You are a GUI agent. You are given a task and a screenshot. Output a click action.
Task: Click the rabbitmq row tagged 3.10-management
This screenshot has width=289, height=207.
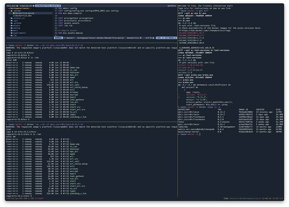tap(230, 127)
